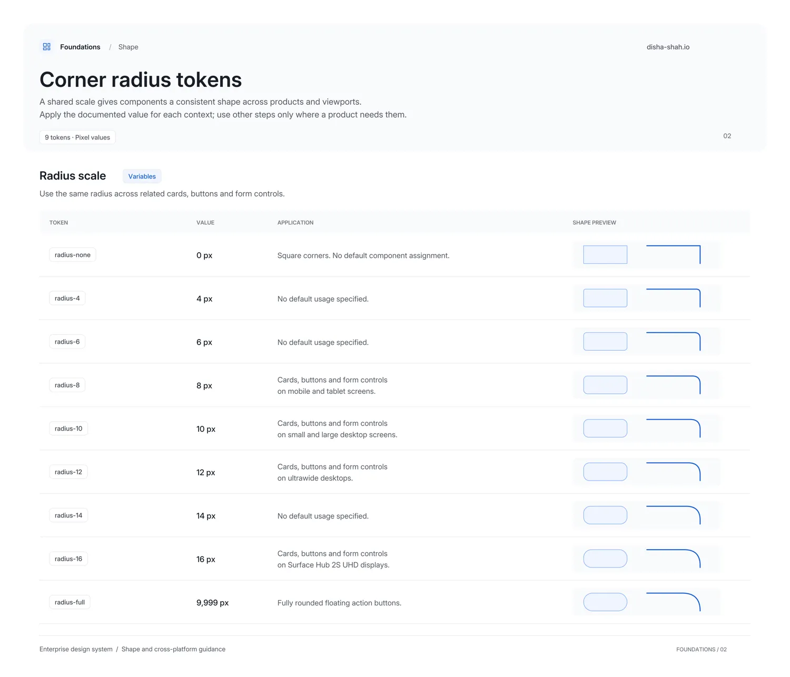
Task: Select the radius-14 token chip
Action: click(x=68, y=515)
